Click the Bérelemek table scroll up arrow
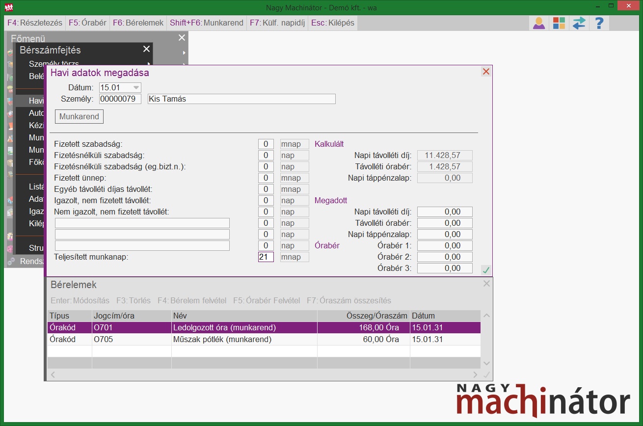The height and width of the screenshot is (426, 643). point(486,316)
